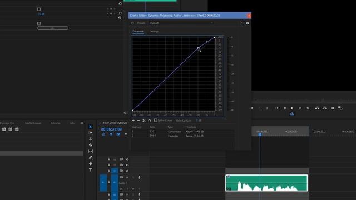Open the Media Browser tab

(x=33, y=123)
